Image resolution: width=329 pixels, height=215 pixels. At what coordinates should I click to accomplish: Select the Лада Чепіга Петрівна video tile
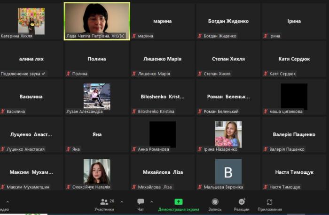point(96,21)
